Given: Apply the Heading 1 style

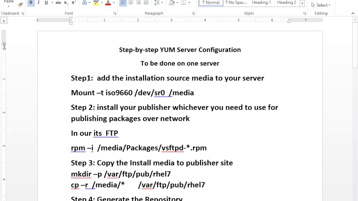Looking at the screenshot, I should [x=261, y=3].
